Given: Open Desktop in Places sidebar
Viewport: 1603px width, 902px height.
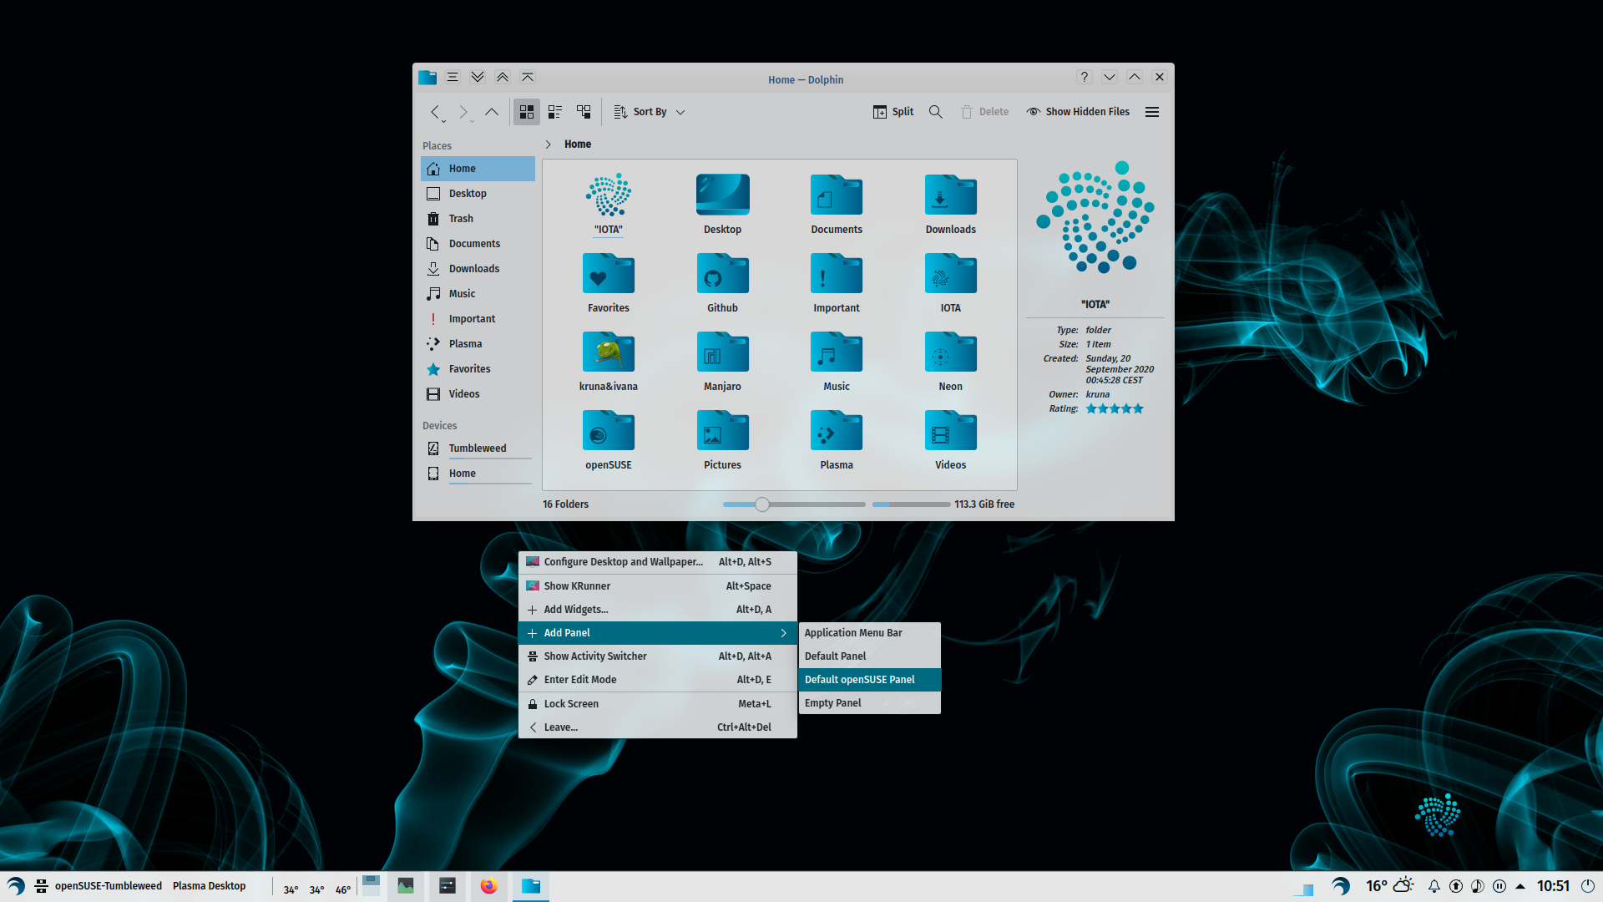Looking at the screenshot, I should tap(478, 194).
